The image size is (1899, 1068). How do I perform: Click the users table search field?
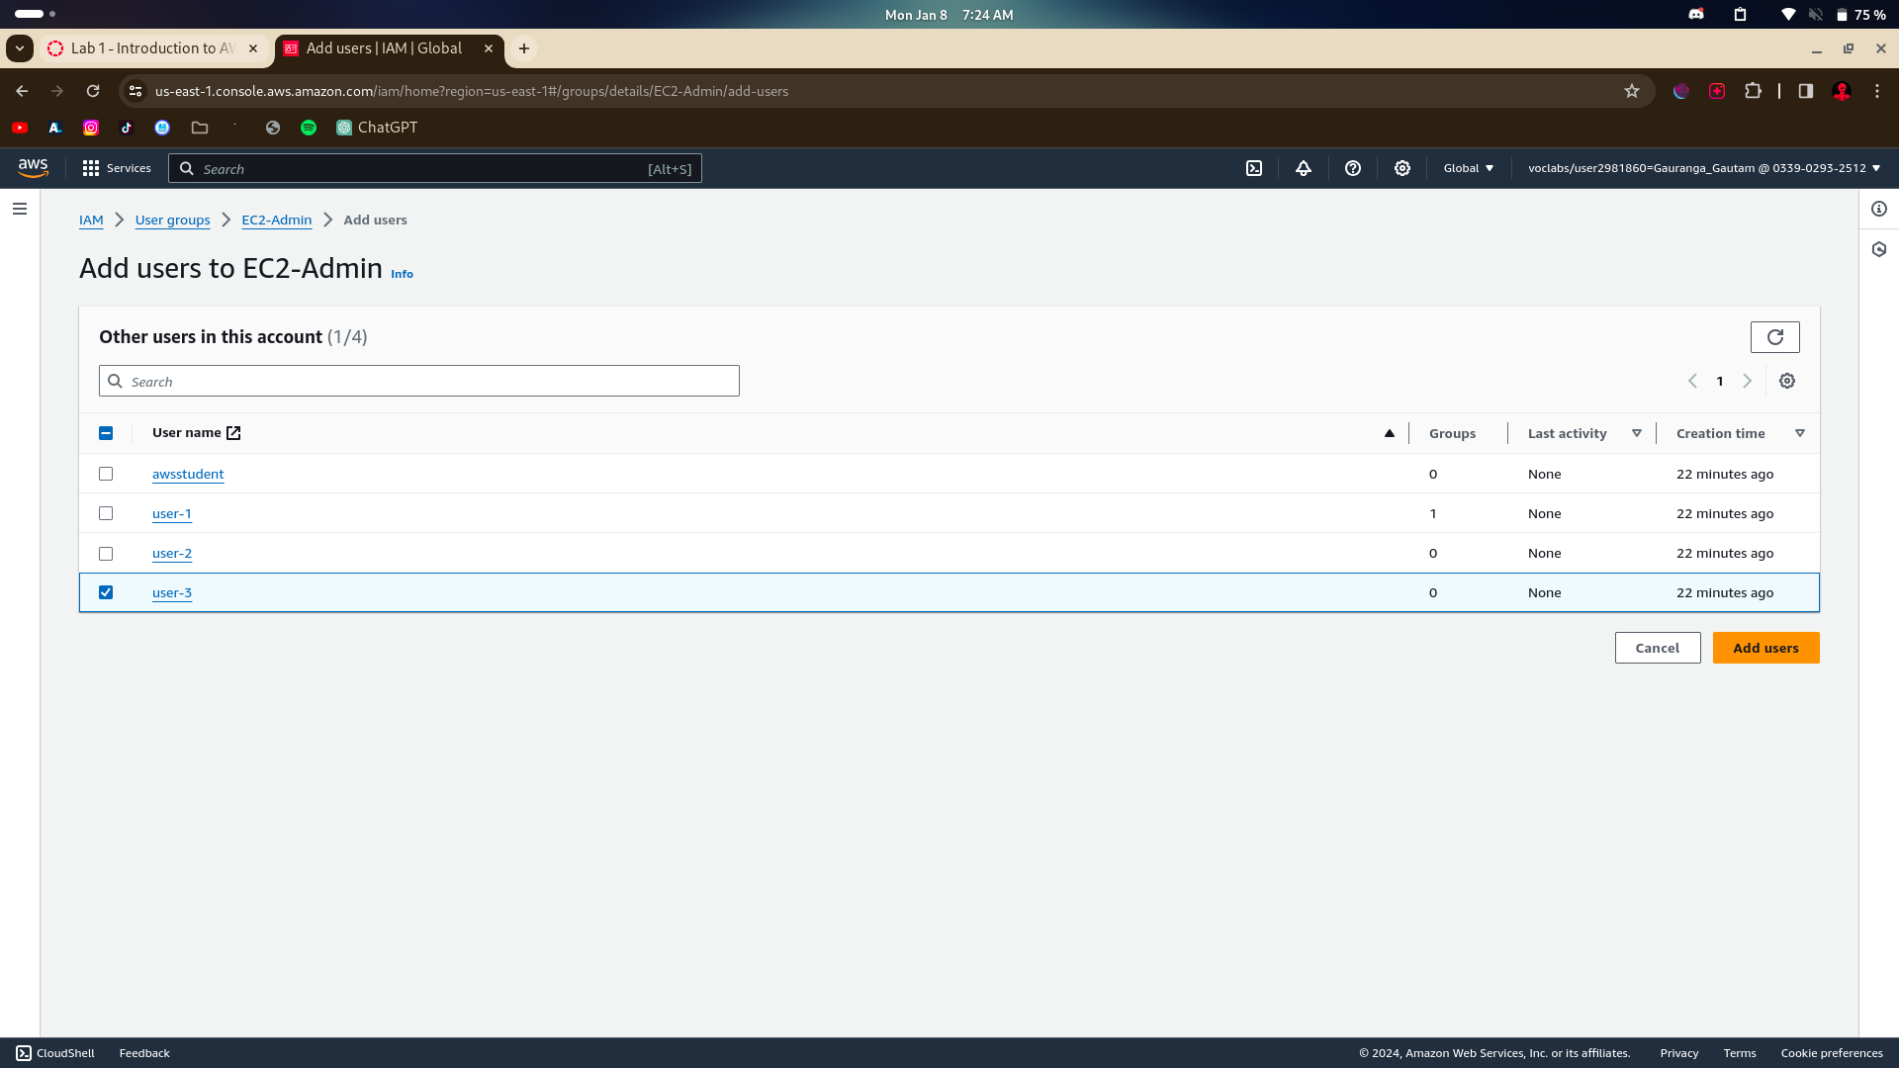pos(419,381)
